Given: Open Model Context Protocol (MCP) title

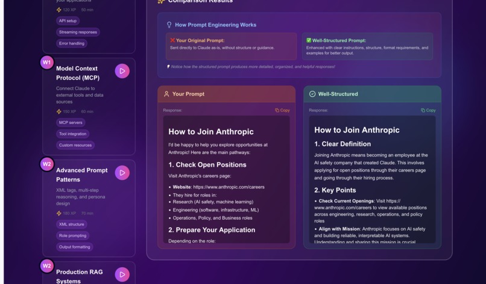Looking at the screenshot, I should (x=78, y=73).
